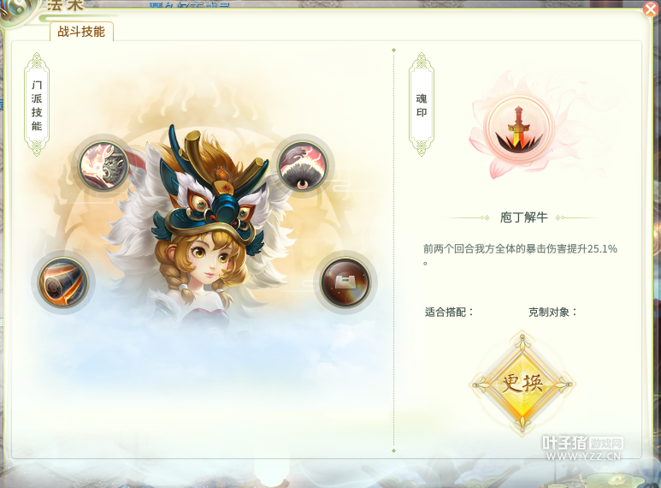The width and height of the screenshot is (661, 488).
Task: Click the 更换 diamond button
Action: [x=522, y=384]
